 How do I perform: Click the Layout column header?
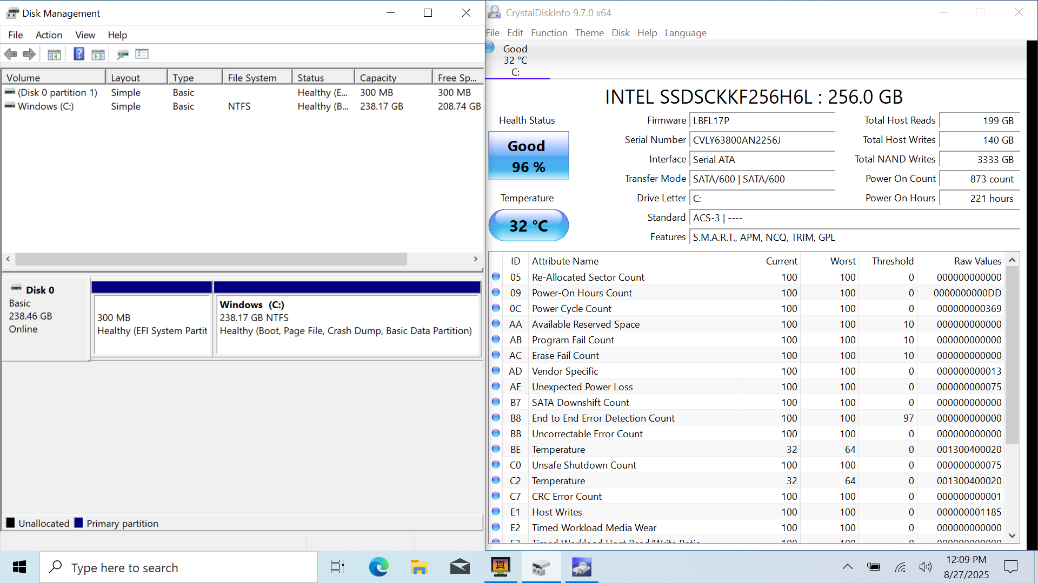tap(136, 77)
